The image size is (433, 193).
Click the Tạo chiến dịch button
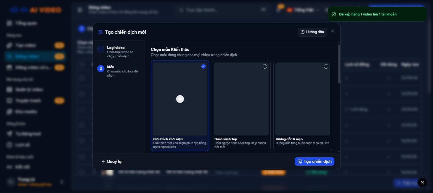[315, 161]
